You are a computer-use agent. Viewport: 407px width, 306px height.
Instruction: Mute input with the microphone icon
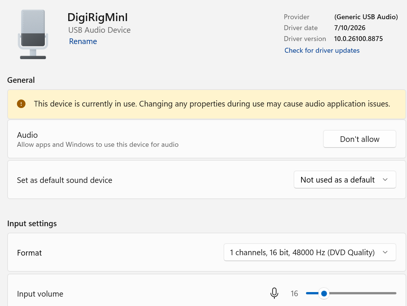[274, 293]
